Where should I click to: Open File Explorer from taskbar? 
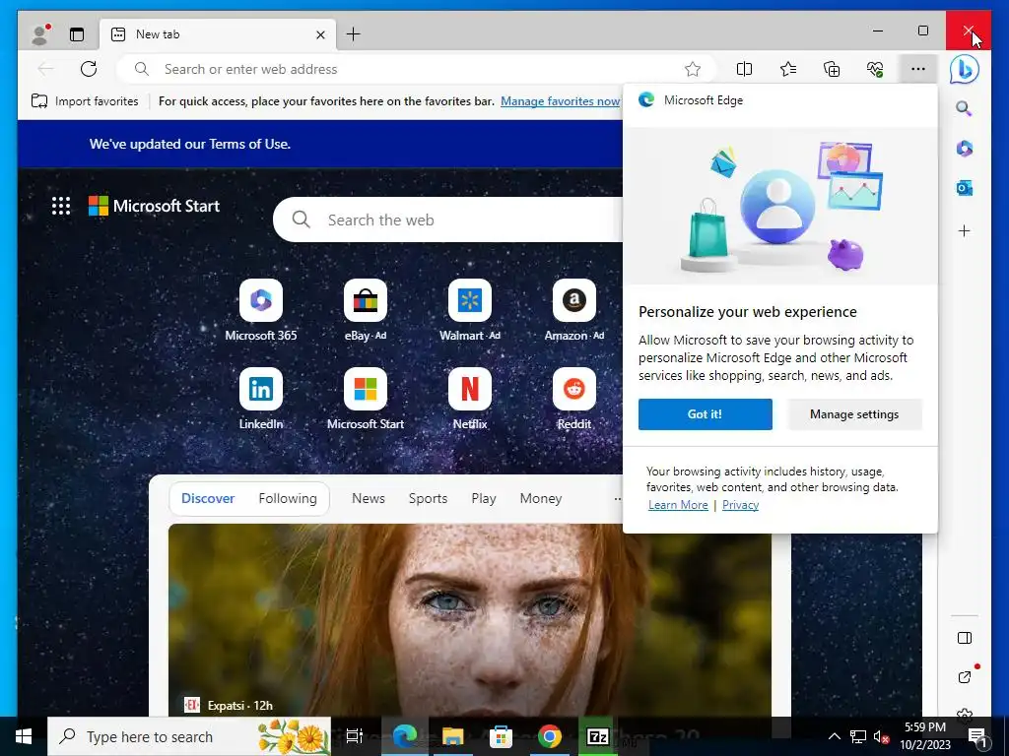(452, 736)
